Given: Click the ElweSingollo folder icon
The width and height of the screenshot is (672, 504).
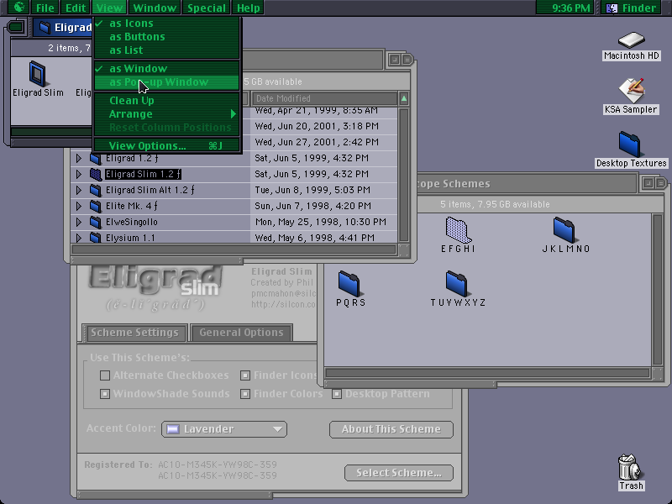Looking at the screenshot, I should pos(95,222).
